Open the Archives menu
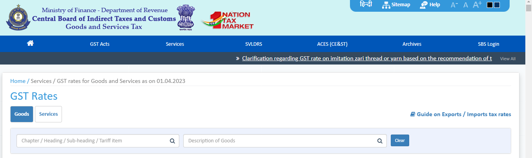 [412, 44]
